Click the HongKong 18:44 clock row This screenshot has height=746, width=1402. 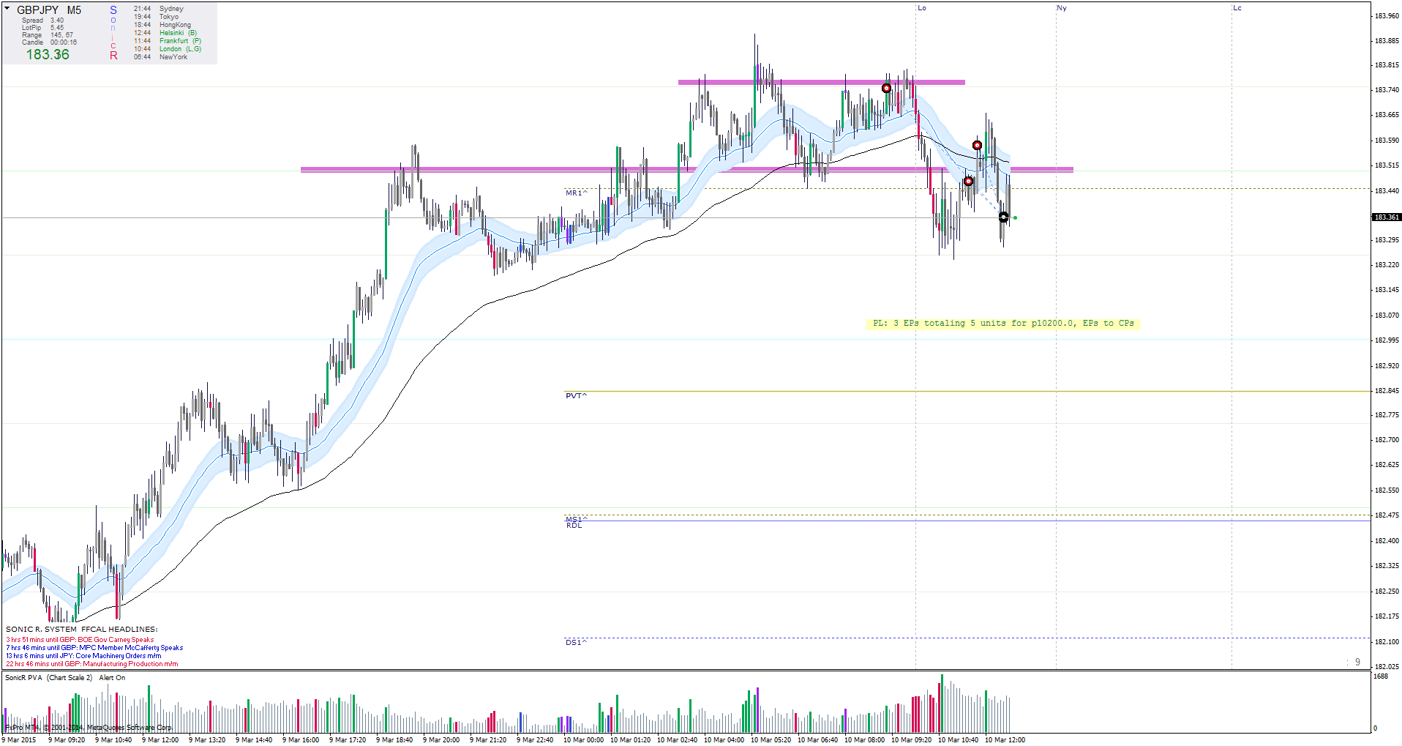coord(162,25)
